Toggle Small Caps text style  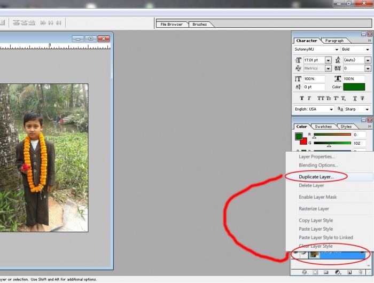point(329,98)
